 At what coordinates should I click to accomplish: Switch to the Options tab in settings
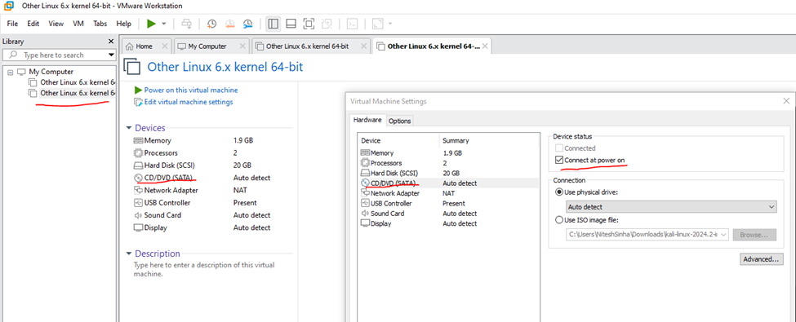tap(399, 121)
